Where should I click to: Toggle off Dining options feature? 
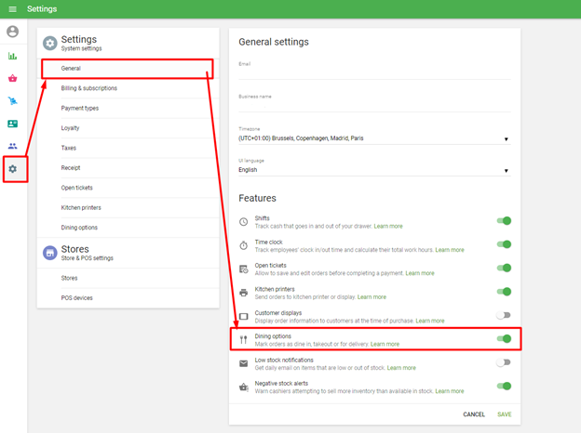(504, 339)
